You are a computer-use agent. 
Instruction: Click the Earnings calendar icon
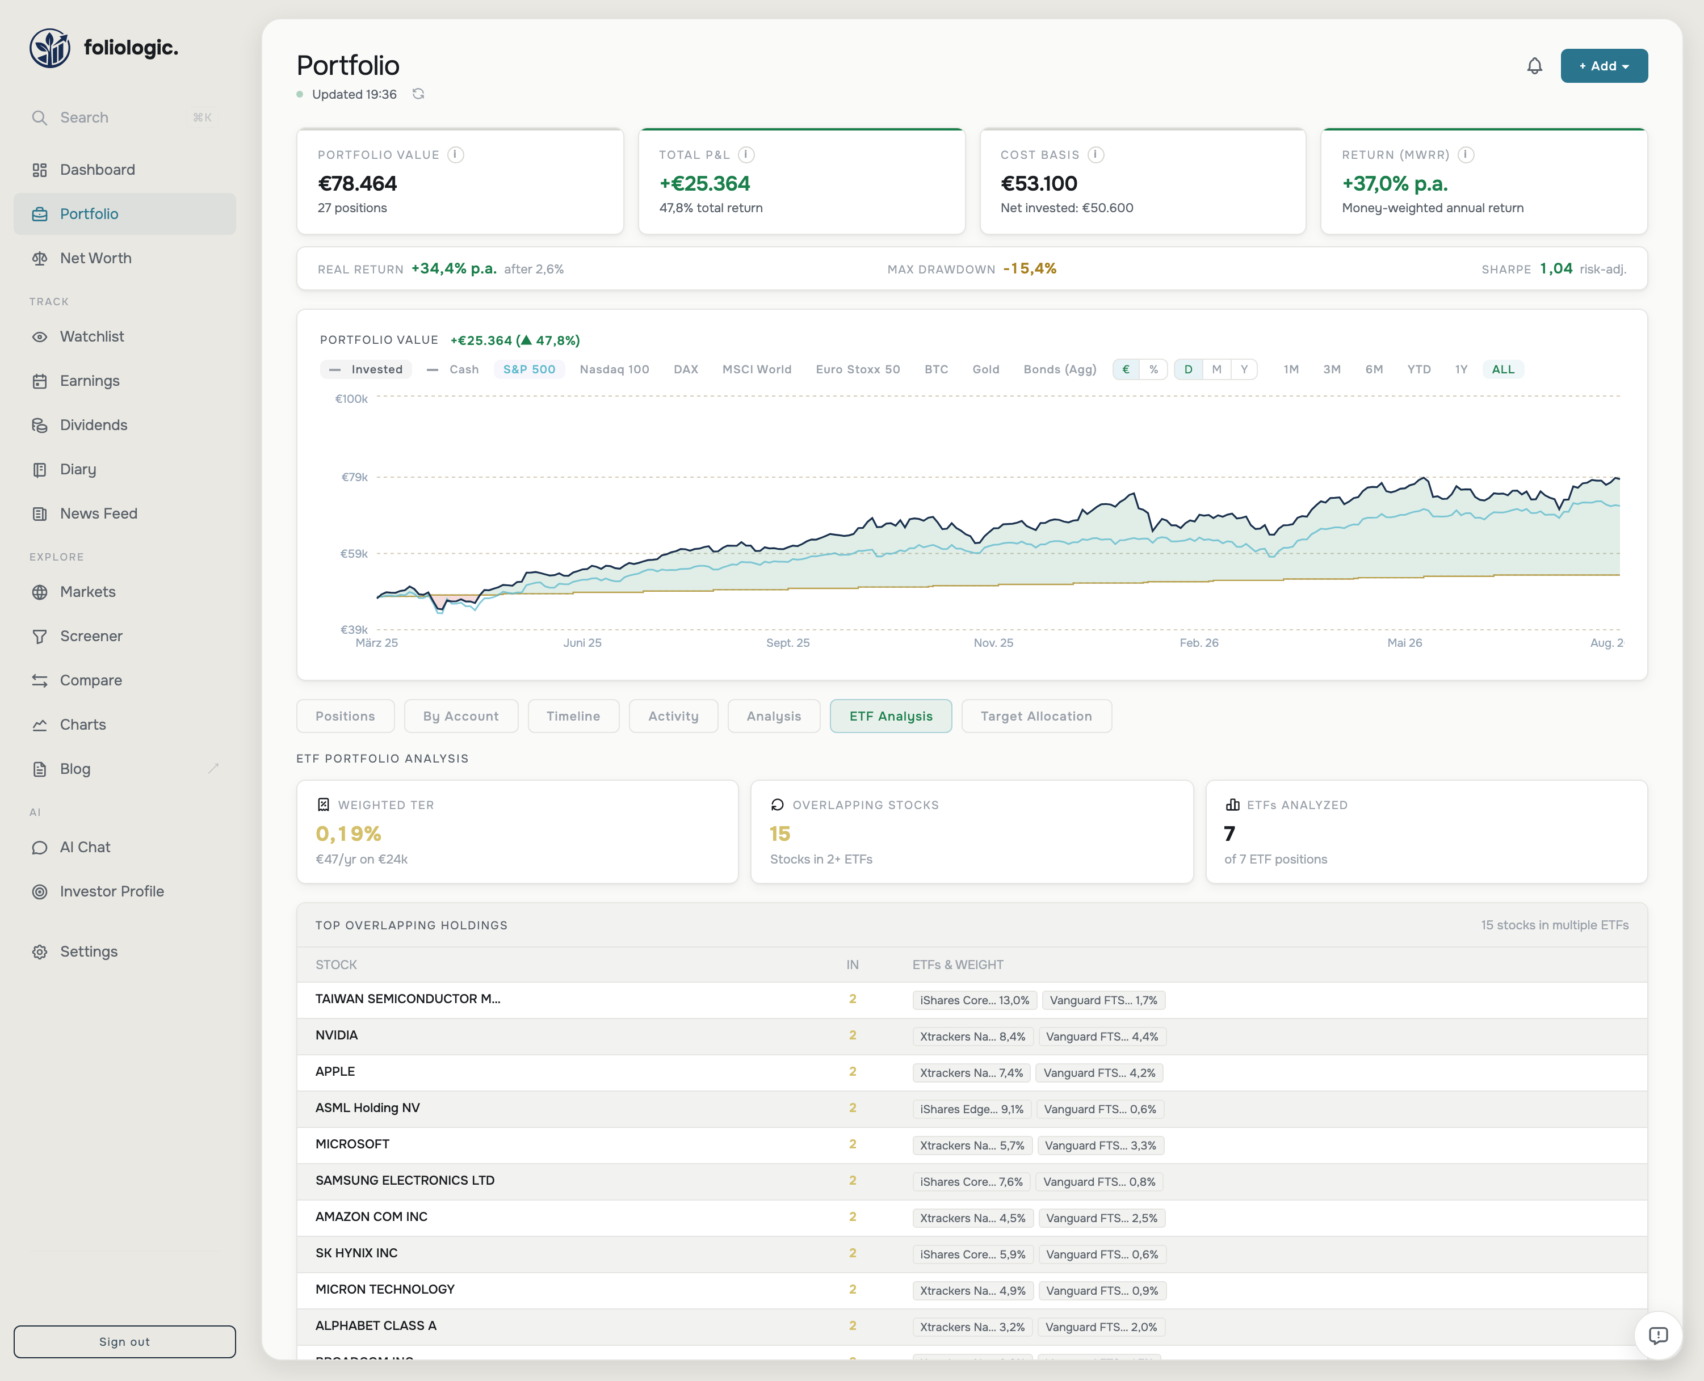point(40,381)
